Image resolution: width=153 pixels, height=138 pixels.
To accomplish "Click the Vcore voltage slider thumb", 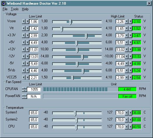I will (70, 22).
